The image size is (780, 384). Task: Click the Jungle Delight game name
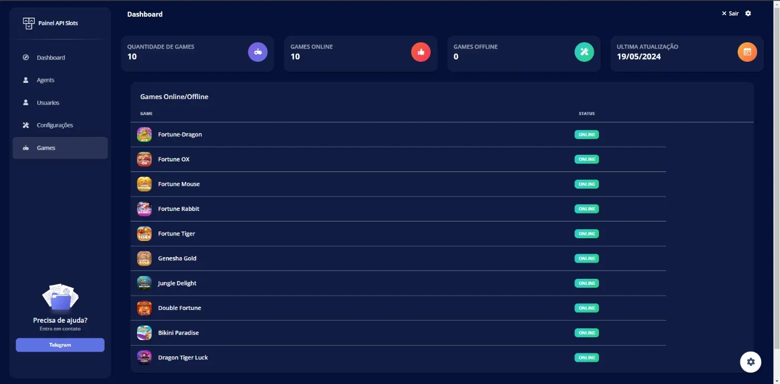(177, 283)
